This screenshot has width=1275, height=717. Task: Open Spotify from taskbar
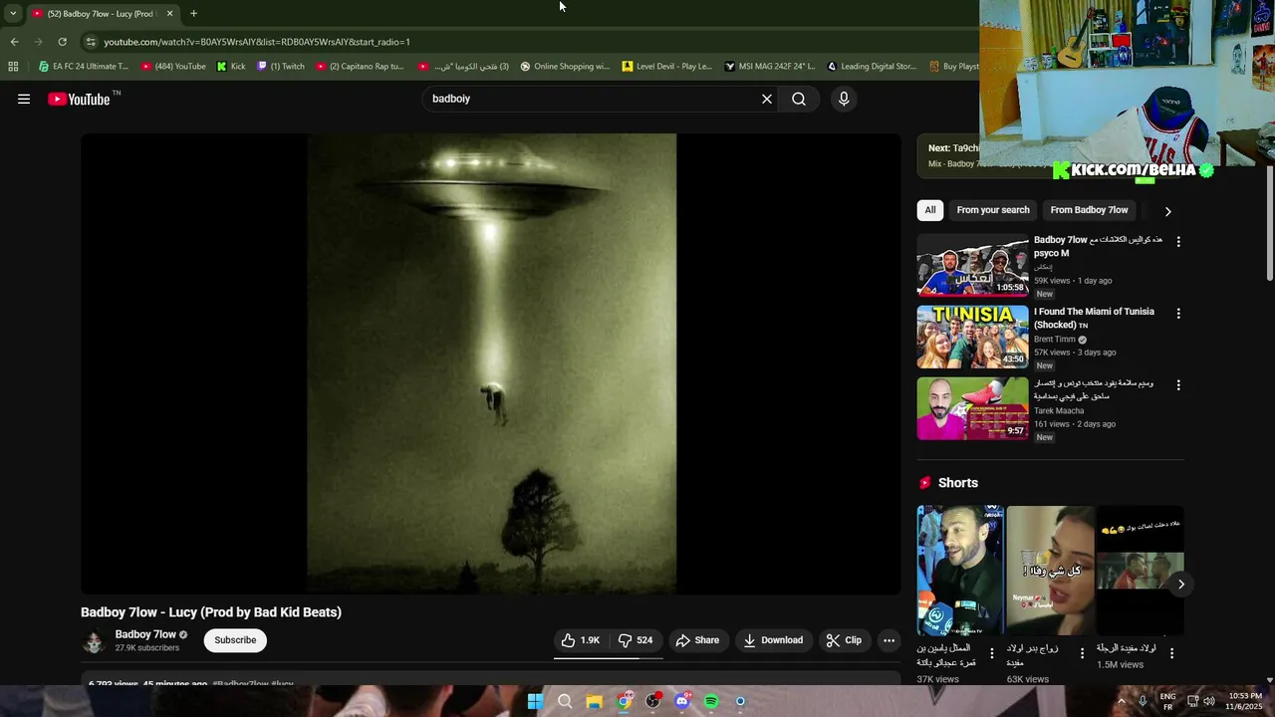point(711,701)
